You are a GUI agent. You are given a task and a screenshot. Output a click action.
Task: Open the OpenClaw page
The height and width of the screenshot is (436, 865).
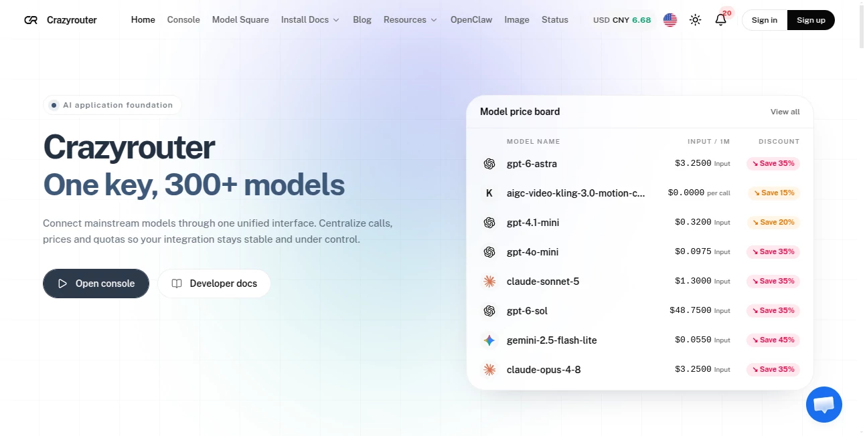click(x=471, y=20)
